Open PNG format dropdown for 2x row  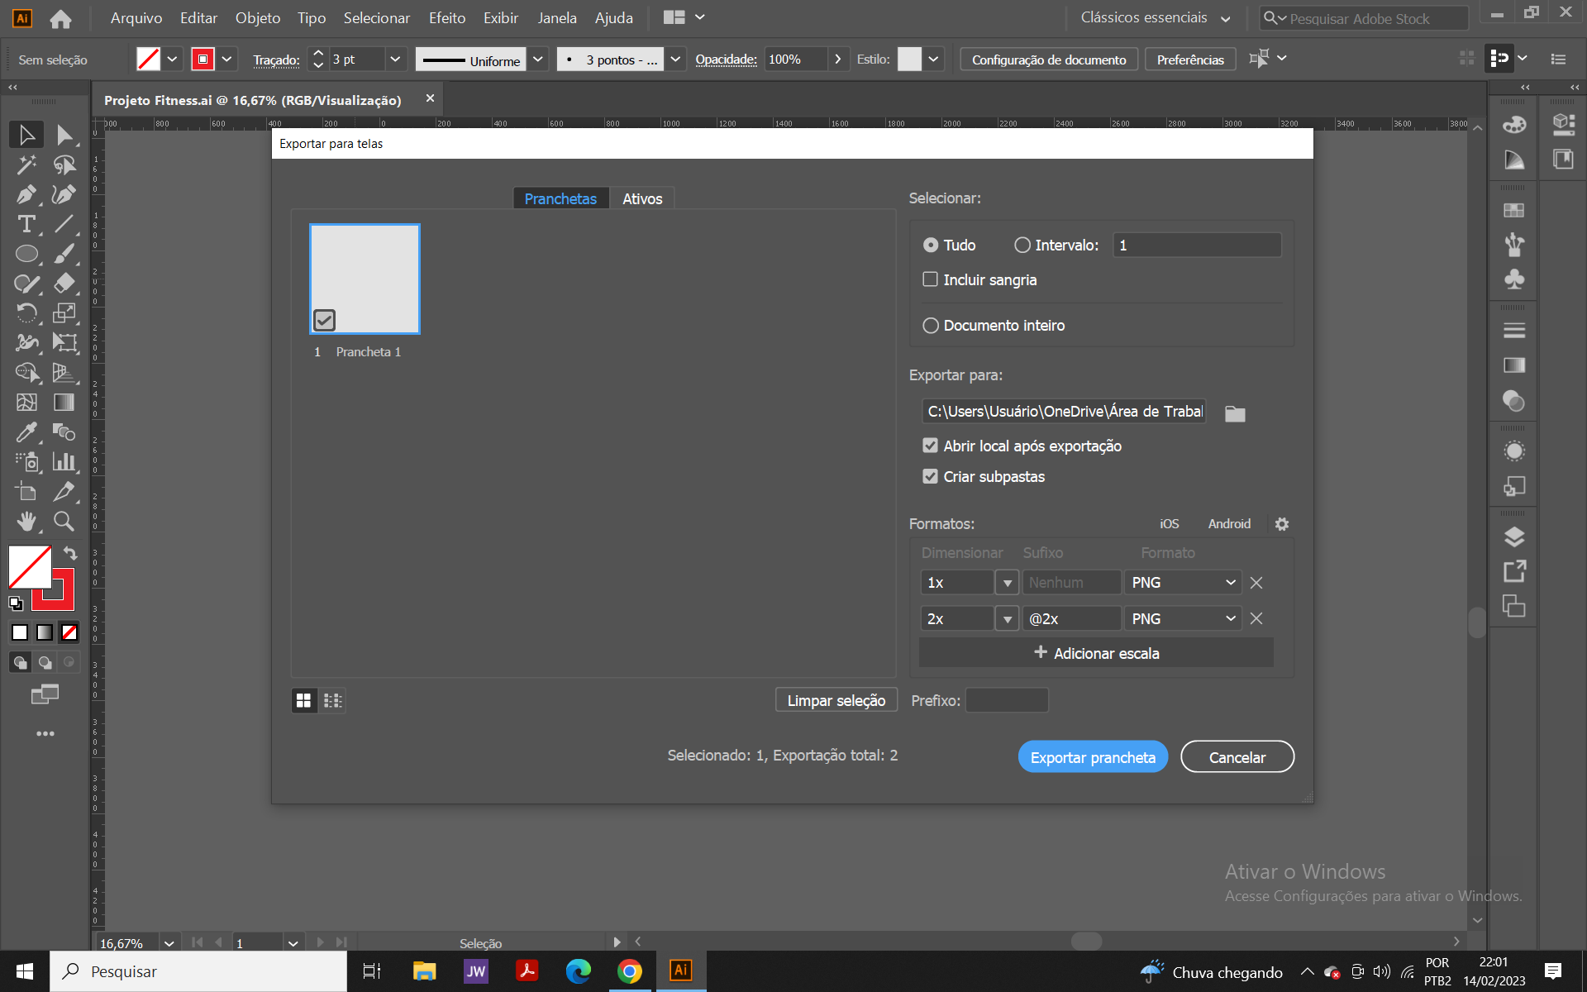1183,619
